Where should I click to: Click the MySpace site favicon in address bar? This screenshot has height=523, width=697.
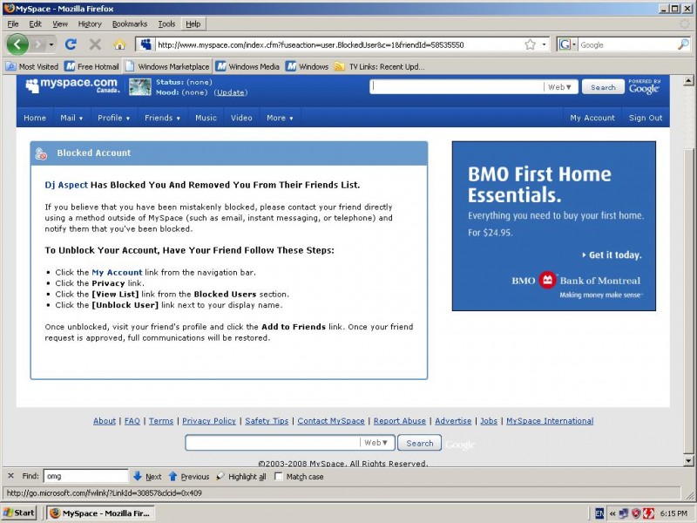(145, 44)
